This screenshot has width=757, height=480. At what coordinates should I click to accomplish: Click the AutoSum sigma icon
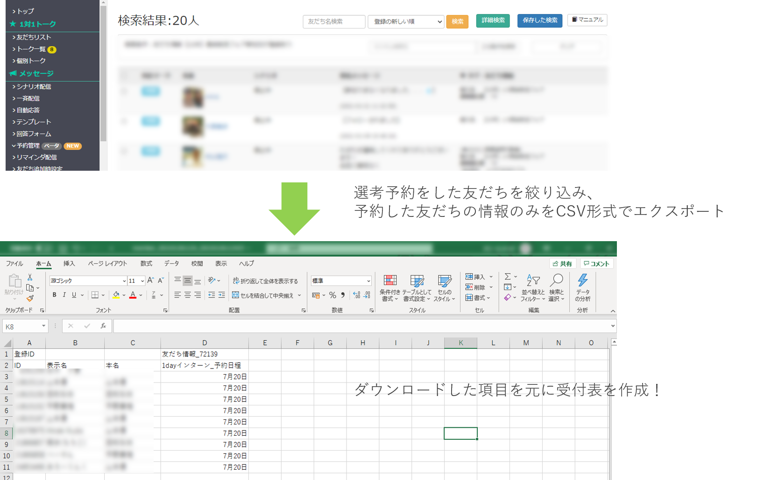(x=508, y=277)
